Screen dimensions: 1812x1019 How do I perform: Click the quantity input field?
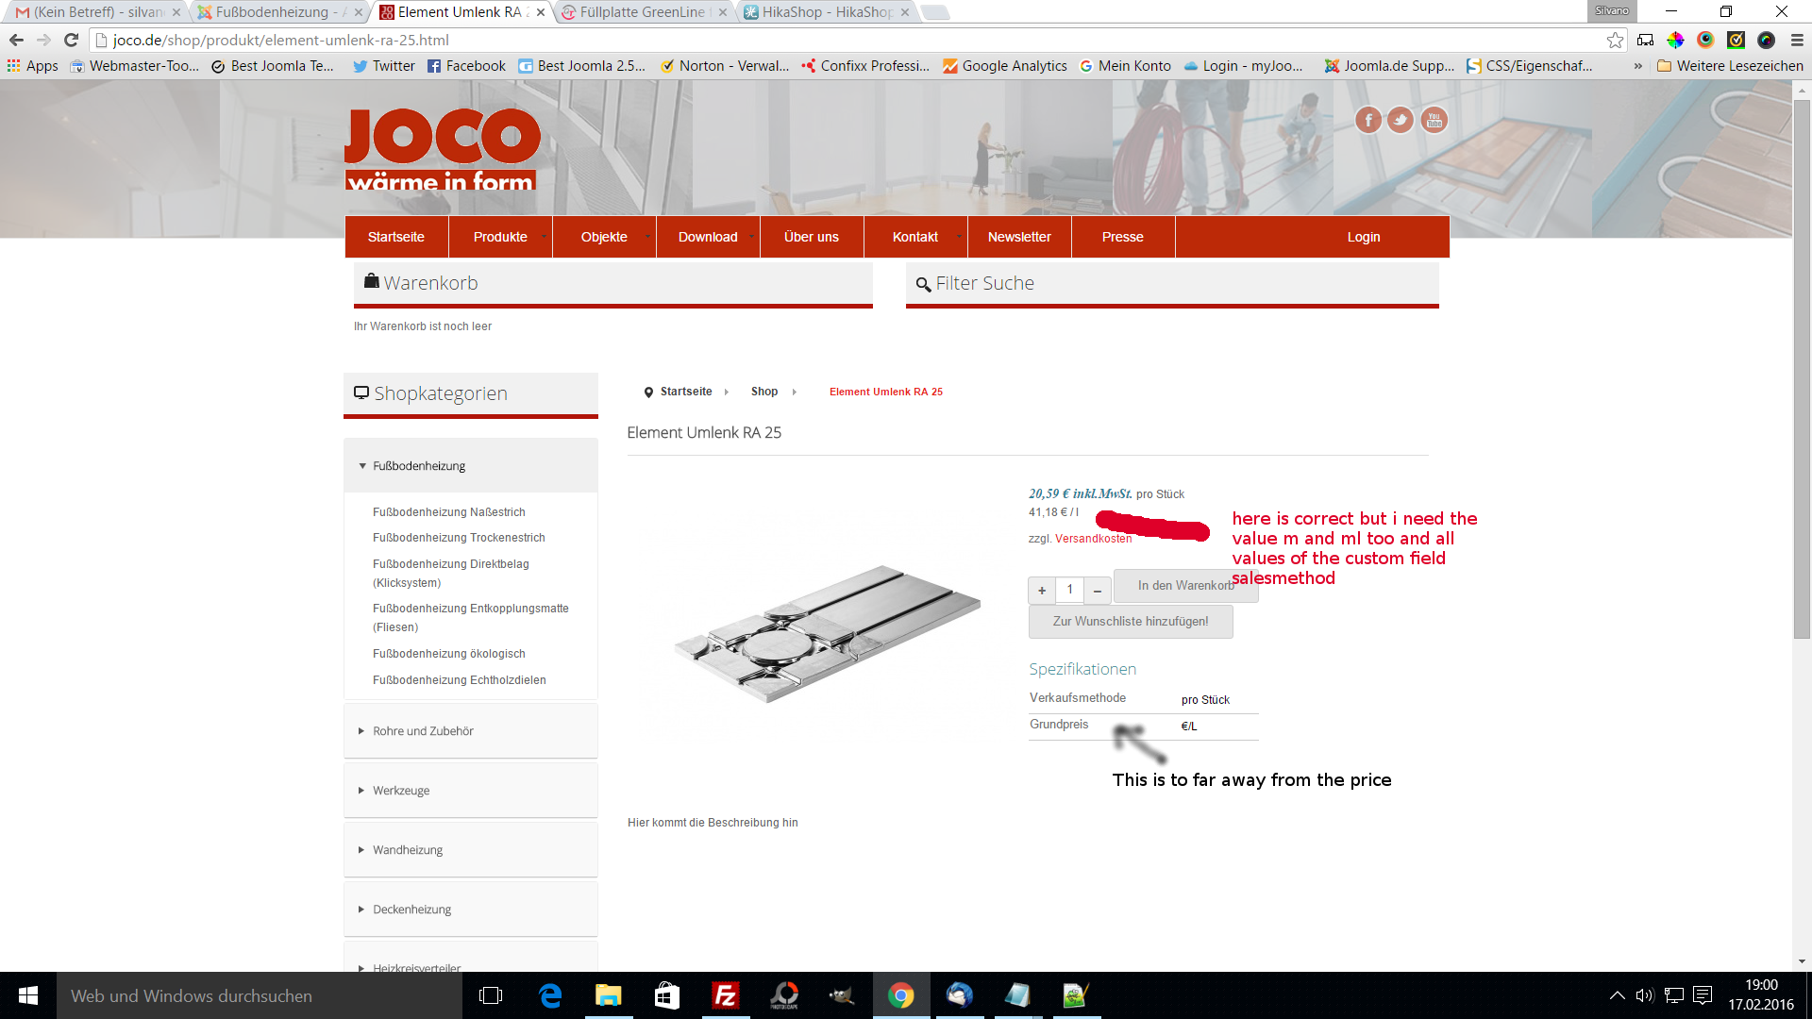point(1069,590)
